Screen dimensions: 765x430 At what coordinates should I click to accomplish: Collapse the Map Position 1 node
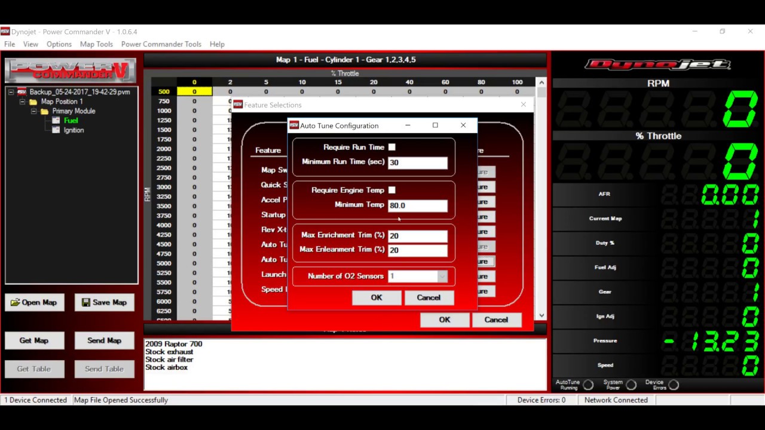tap(22, 102)
